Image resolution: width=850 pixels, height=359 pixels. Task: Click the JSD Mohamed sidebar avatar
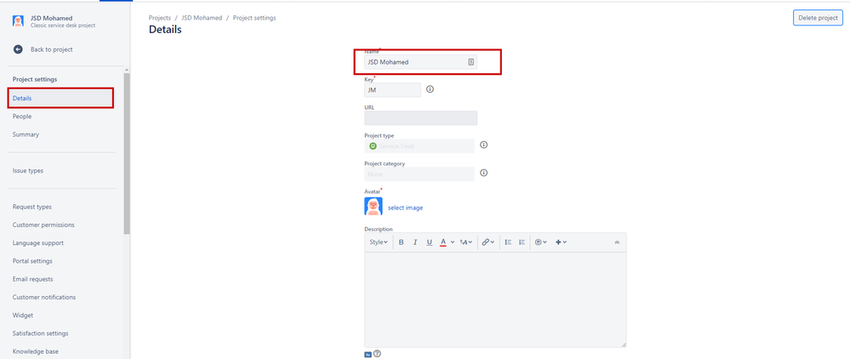coord(19,21)
